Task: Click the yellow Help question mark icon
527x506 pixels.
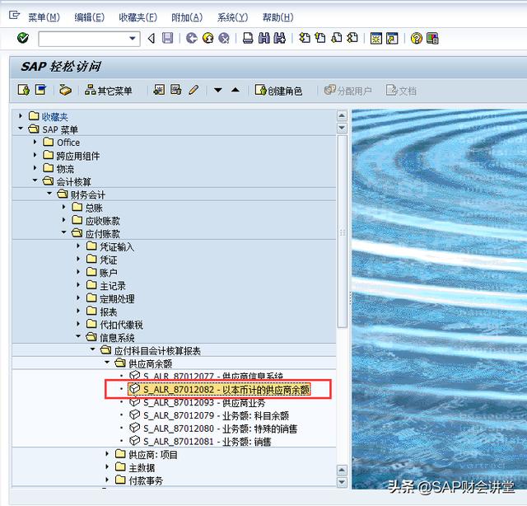Action: (x=416, y=39)
